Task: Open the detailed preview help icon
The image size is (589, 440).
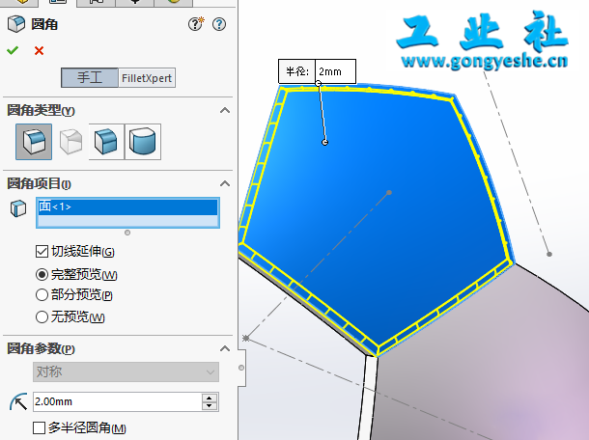Action: click(x=196, y=24)
